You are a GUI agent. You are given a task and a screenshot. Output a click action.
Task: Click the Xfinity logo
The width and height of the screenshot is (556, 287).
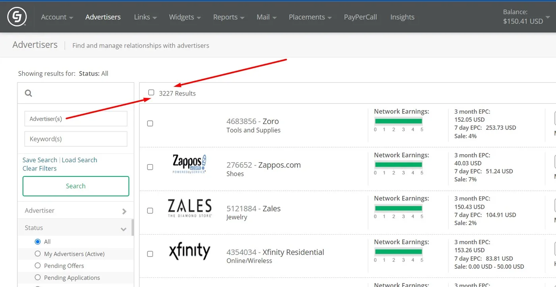pyautogui.click(x=189, y=251)
